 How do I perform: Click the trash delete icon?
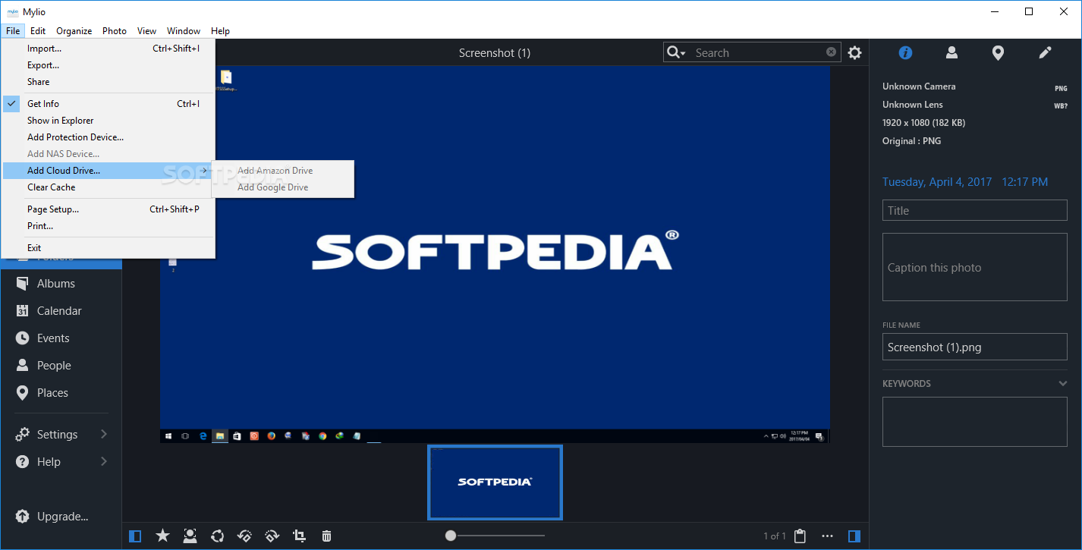(326, 536)
